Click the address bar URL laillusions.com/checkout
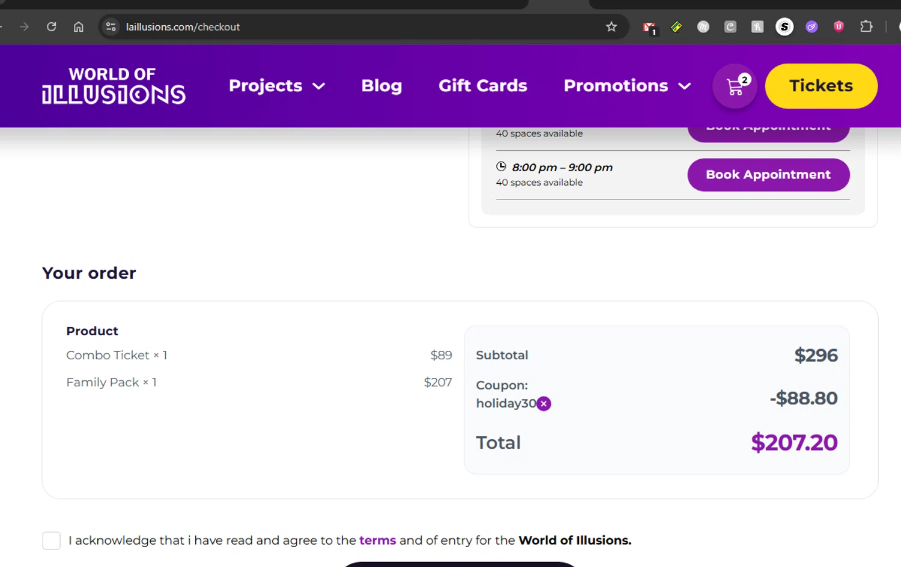 [183, 27]
